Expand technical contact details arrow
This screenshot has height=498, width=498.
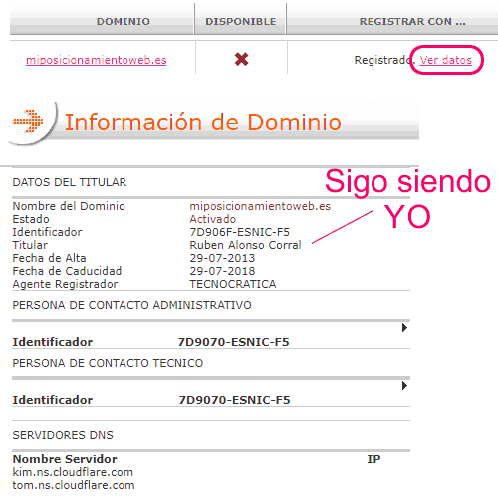(404, 386)
